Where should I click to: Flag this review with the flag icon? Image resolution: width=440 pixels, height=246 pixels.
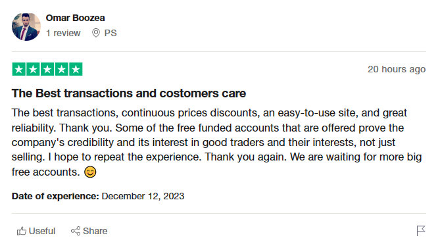(x=421, y=231)
